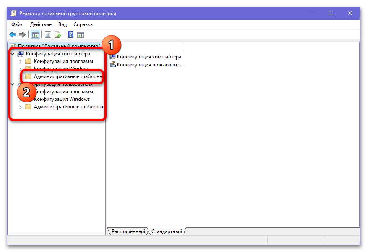Viewport: 367px width, 252px height.
Task: Collapse the Конфигурация пользователя tree node
Action: tap(13, 84)
